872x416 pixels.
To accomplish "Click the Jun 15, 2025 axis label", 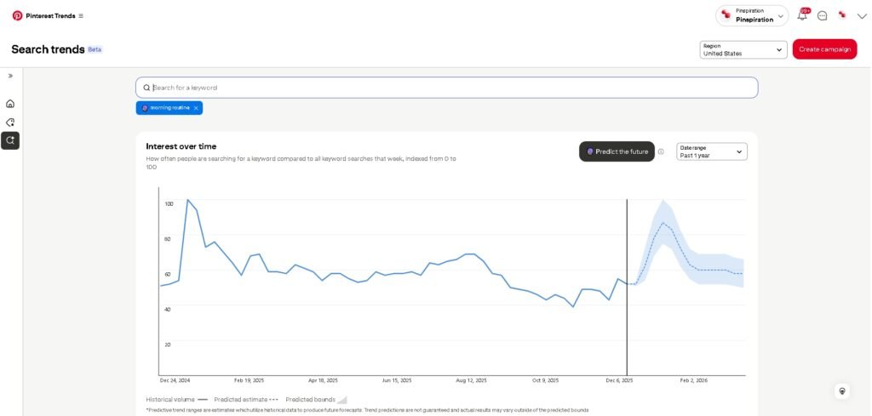I will pyautogui.click(x=397, y=381).
